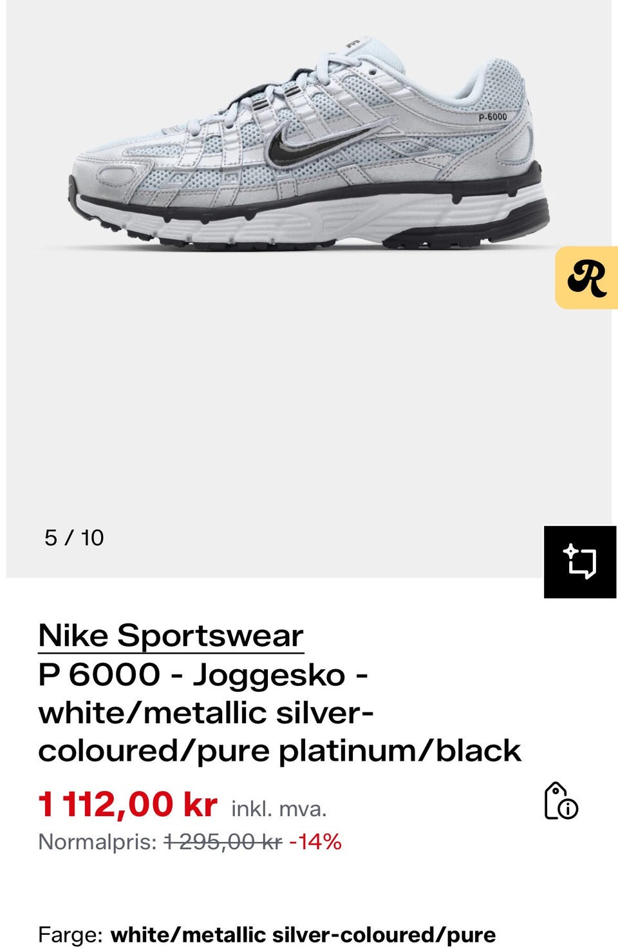Open the virtual try-on view icon
This screenshot has width=618, height=949.
(580, 562)
